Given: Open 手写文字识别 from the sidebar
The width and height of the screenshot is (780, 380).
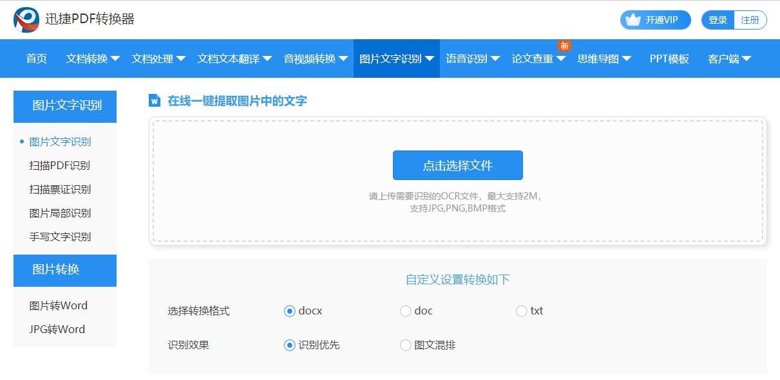Looking at the screenshot, I should pyautogui.click(x=61, y=237).
